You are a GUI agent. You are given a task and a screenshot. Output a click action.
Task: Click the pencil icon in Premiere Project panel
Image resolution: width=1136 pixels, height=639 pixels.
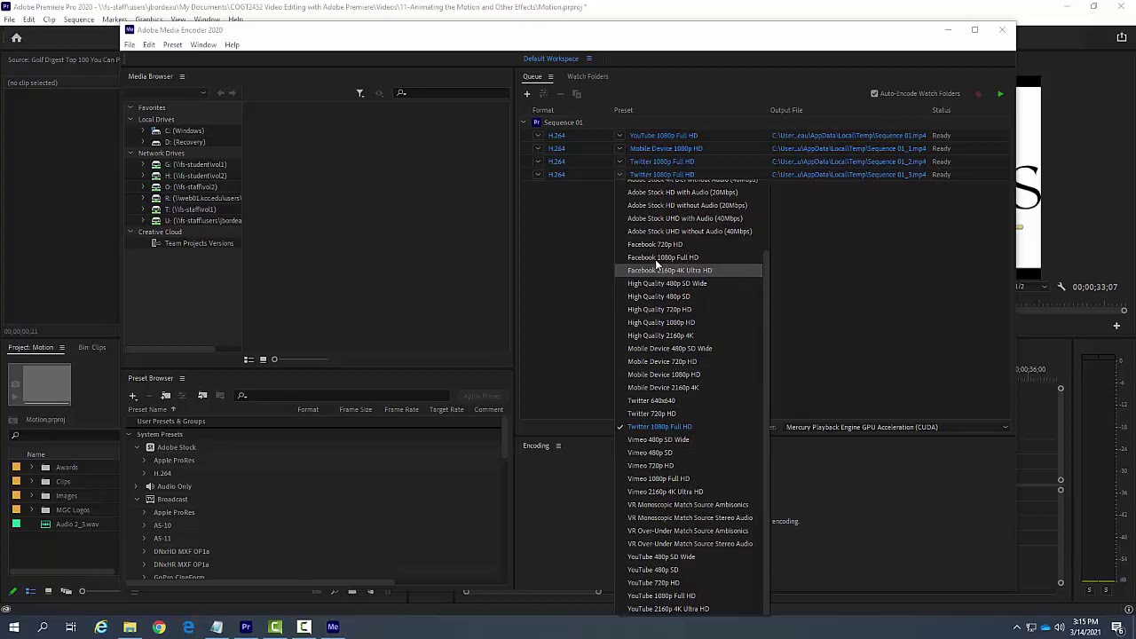coord(12,591)
